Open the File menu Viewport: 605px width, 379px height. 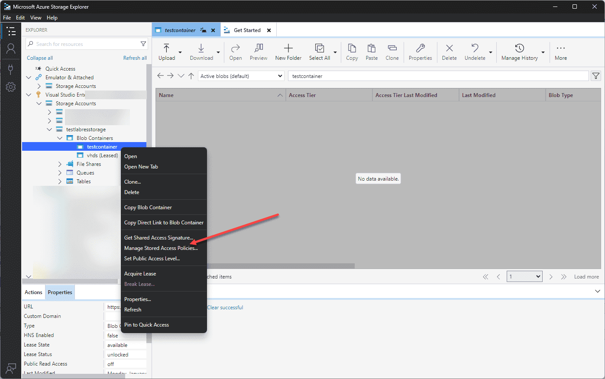click(x=7, y=18)
